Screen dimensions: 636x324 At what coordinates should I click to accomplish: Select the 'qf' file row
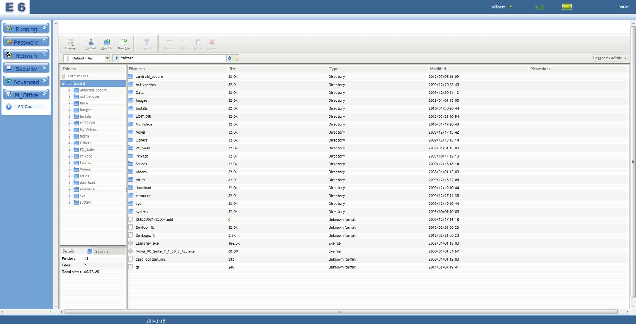(378, 267)
